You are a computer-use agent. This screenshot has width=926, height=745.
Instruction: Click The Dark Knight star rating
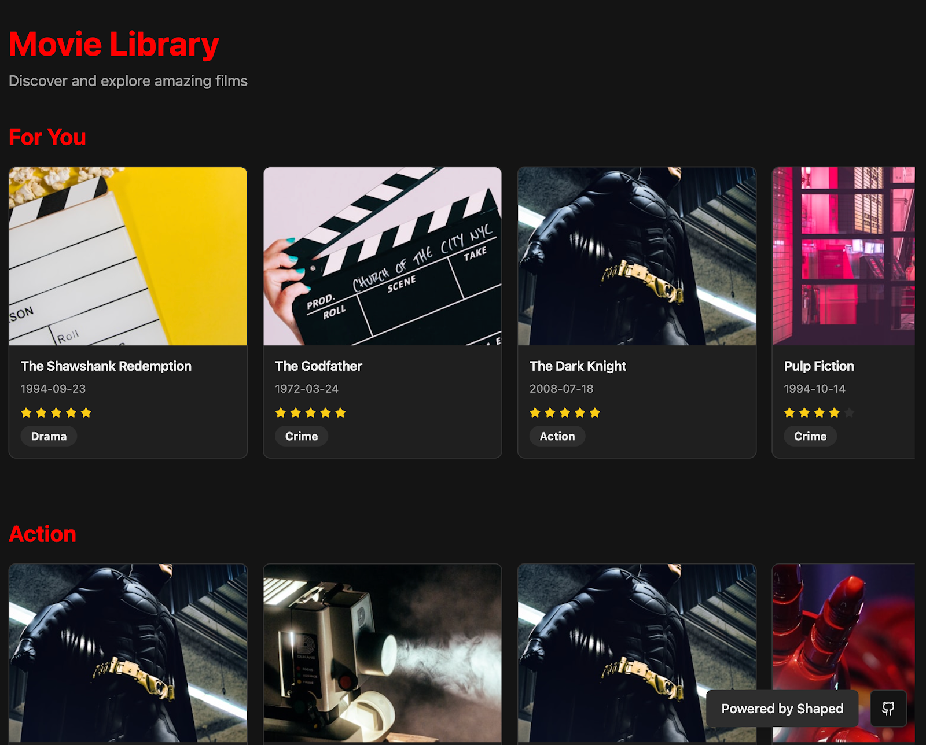tap(565, 412)
